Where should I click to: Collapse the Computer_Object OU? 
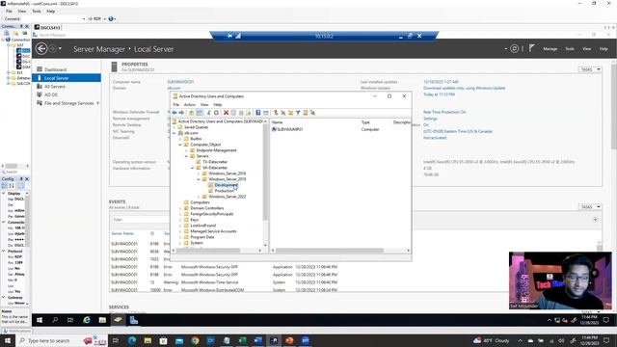tap(180, 145)
